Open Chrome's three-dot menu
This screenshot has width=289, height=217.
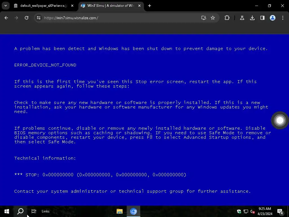click(283, 18)
